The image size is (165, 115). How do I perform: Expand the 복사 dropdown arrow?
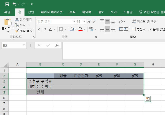pos(29,25)
